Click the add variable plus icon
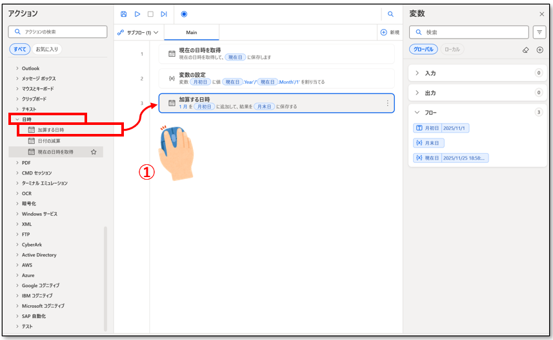Viewport: 553px width, 340px height. (540, 50)
